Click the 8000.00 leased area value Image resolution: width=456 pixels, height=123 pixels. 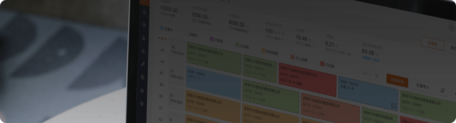[x=237, y=24]
